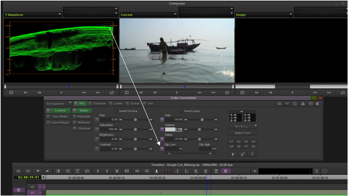
Task: Enable the Invert Chroma checkbox
Action: pos(116,111)
